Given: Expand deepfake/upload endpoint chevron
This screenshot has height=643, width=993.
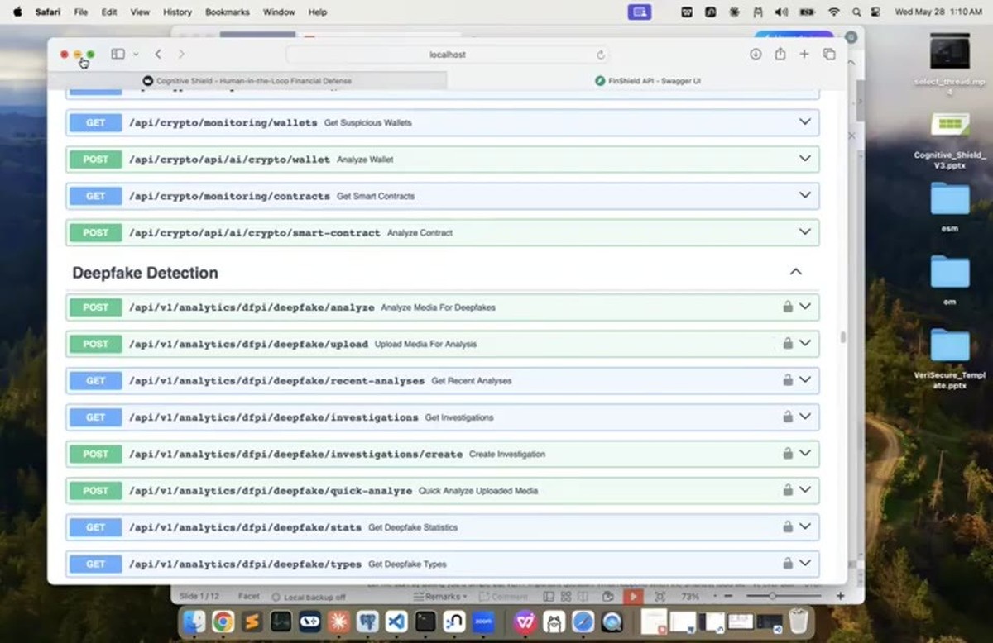Looking at the screenshot, I should pos(804,343).
